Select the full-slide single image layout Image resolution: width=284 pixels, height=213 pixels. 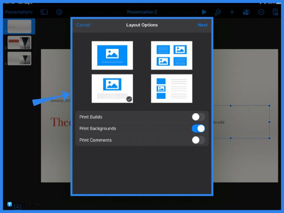112,56
